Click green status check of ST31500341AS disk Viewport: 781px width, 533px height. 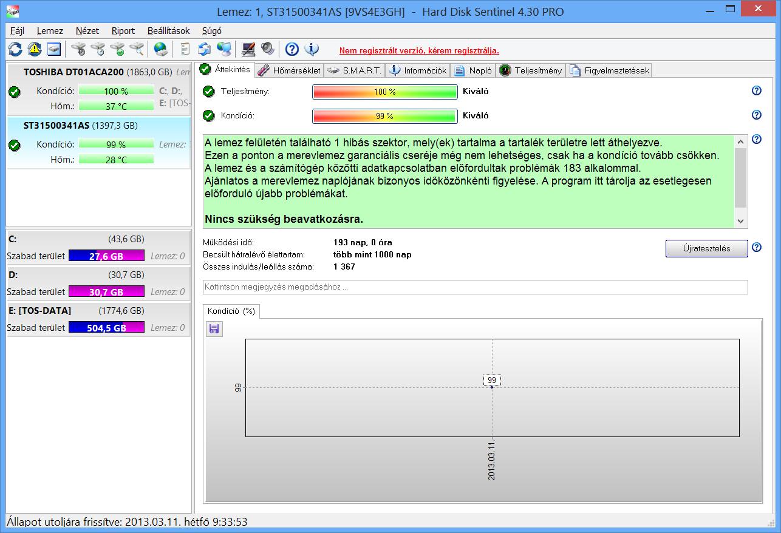pyautogui.click(x=15, y=145)
